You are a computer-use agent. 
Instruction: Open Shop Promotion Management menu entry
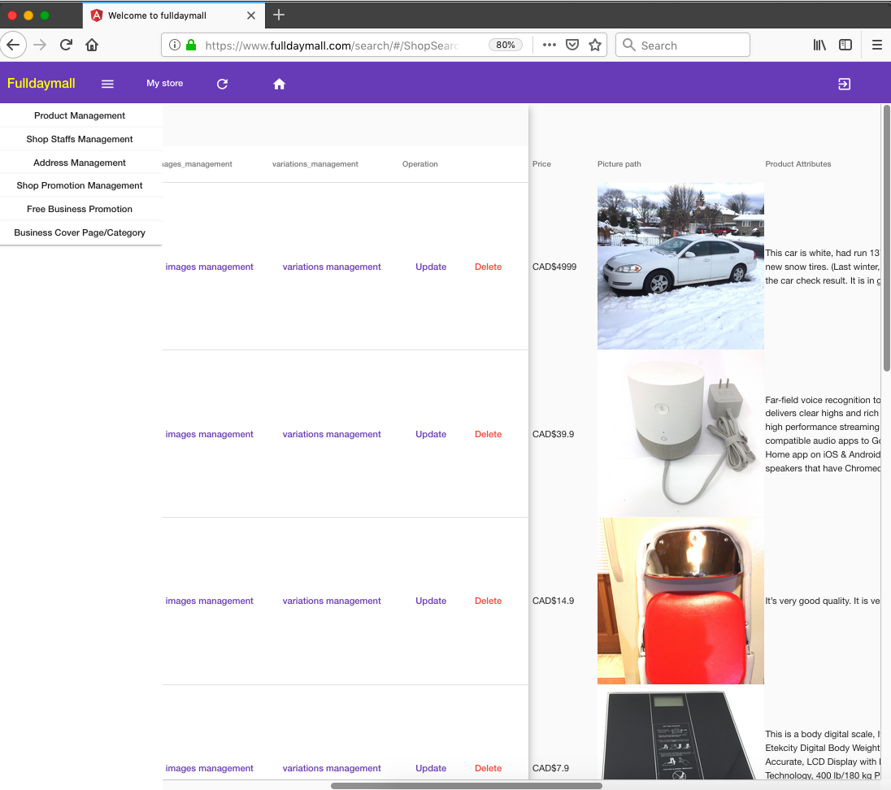click(x=80, y=185)
